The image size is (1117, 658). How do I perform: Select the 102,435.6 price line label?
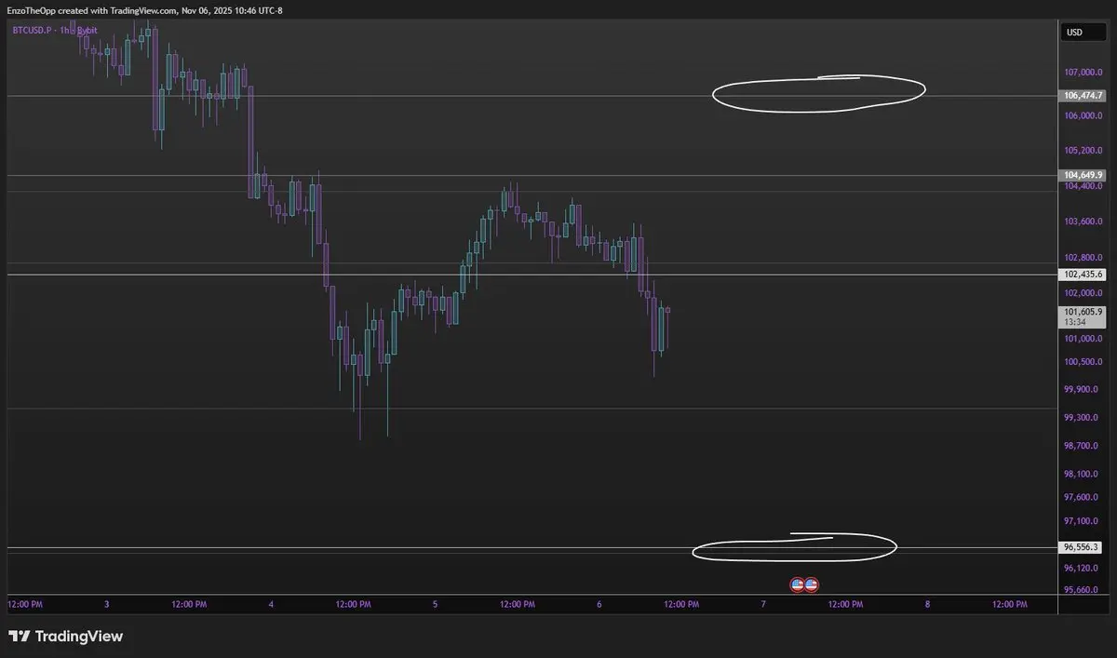[1083, 275]
